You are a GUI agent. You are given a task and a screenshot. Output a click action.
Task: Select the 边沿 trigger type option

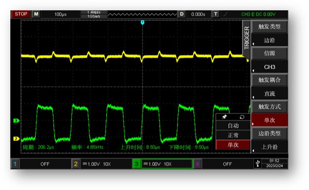click(x=269, y=40)
